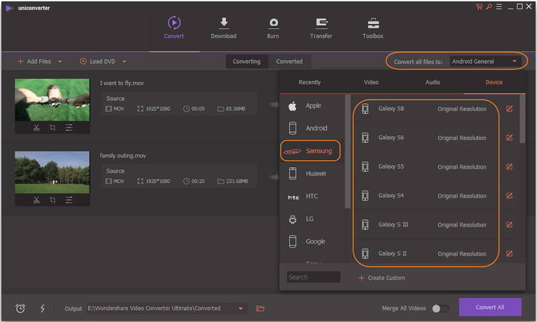Toggle the Merge All Videos switch
Screen dimensions: 537x322
point(440,308)
